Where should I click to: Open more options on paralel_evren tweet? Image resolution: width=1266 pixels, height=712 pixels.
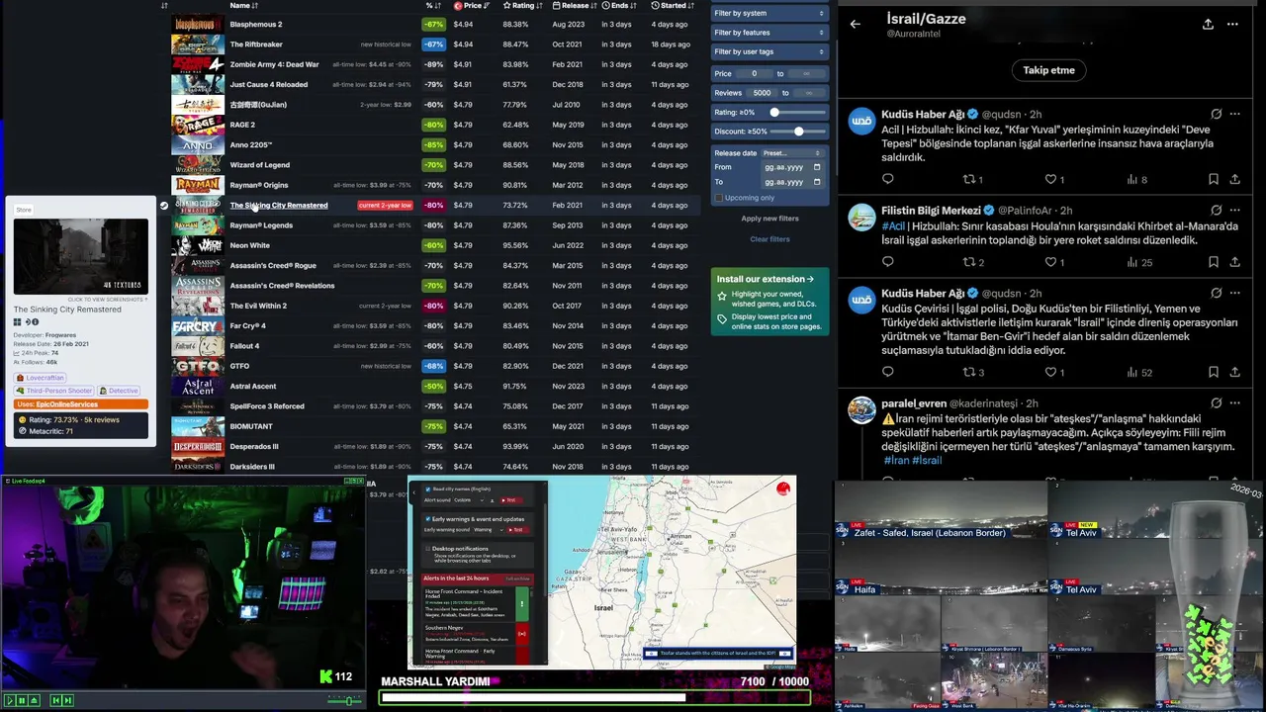coord(1234,403)
